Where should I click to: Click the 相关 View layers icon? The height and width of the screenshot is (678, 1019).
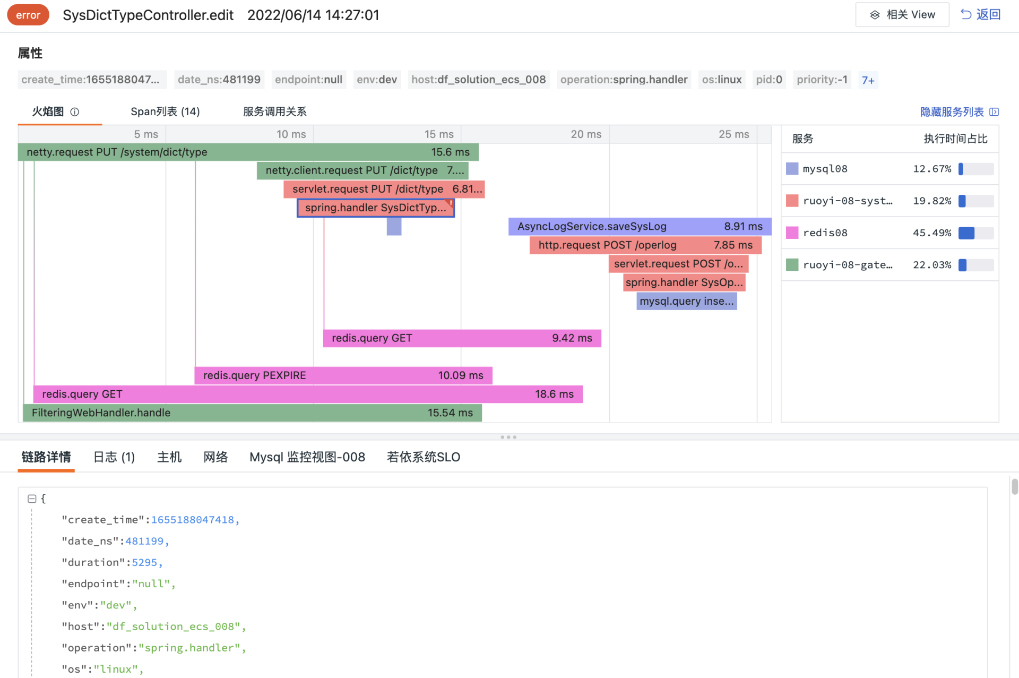tap(875, 15)
